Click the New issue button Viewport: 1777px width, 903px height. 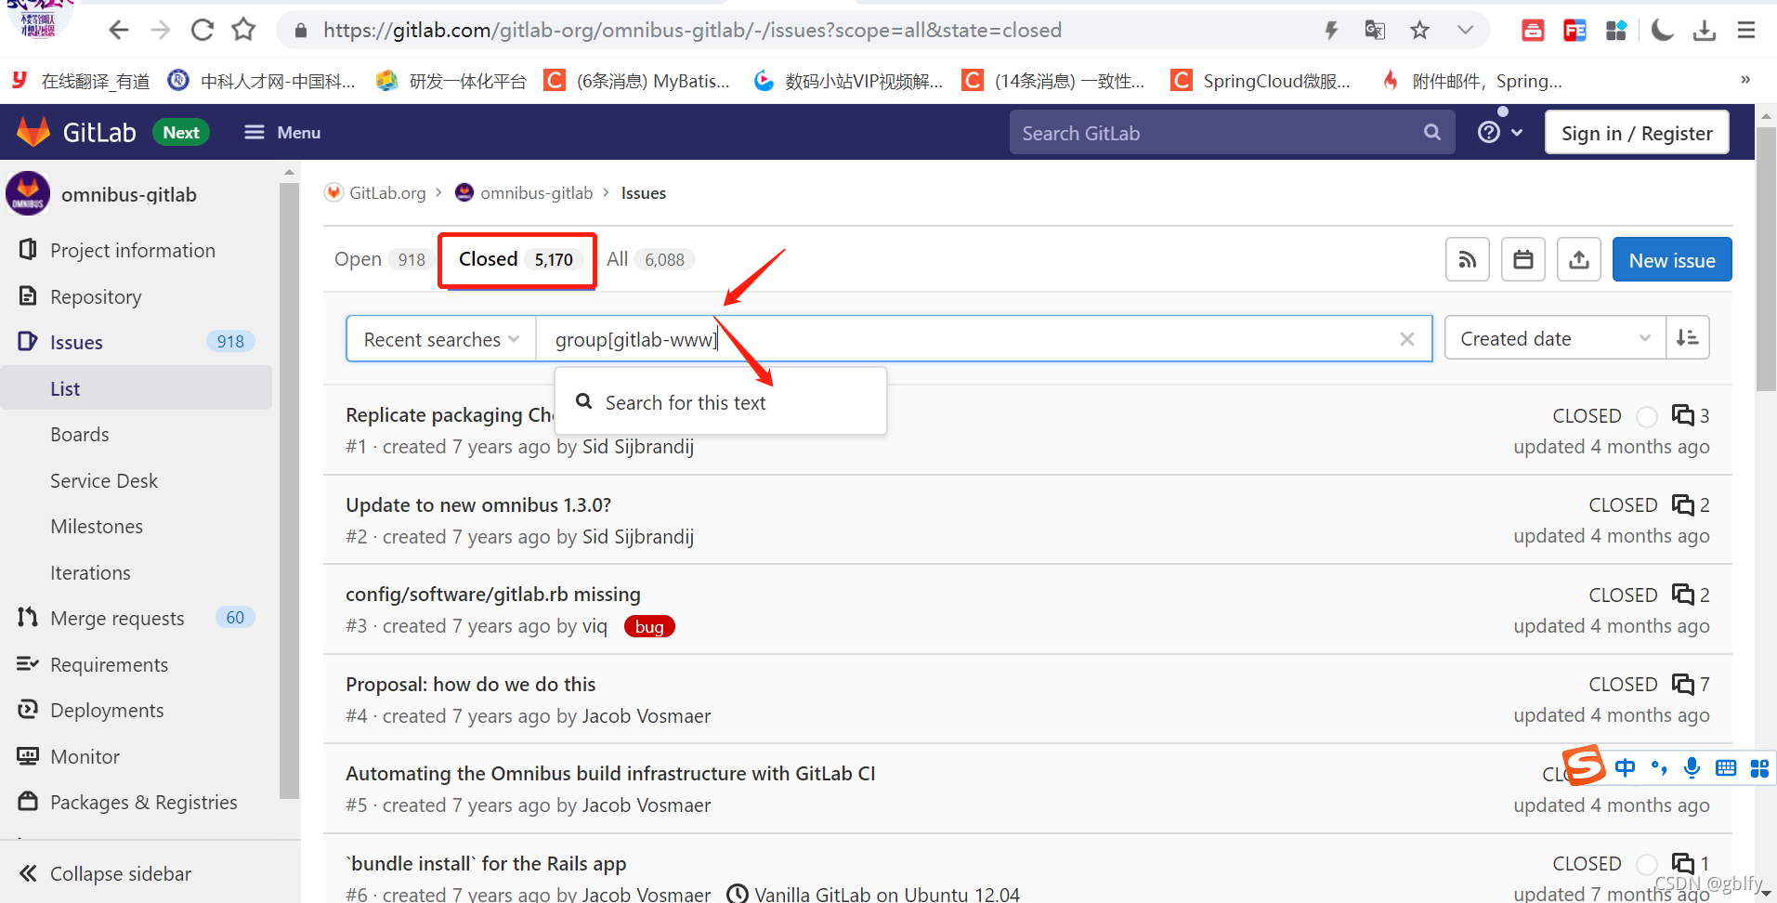(x=1672, y=260)
